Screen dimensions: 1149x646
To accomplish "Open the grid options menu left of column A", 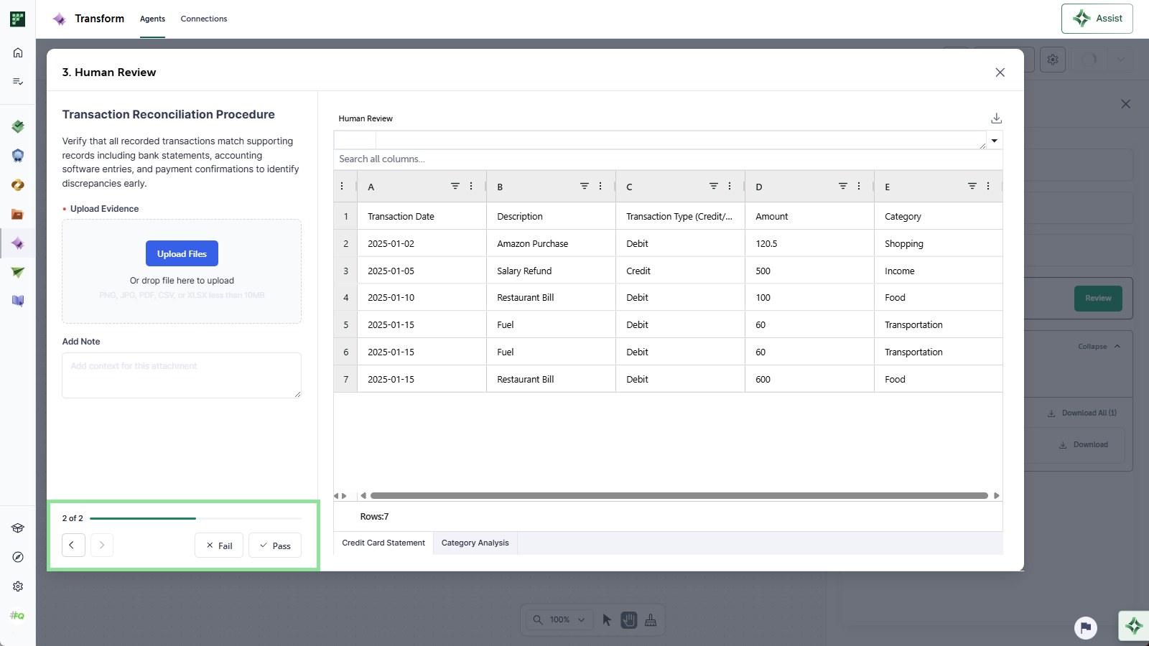I will 342,186.
